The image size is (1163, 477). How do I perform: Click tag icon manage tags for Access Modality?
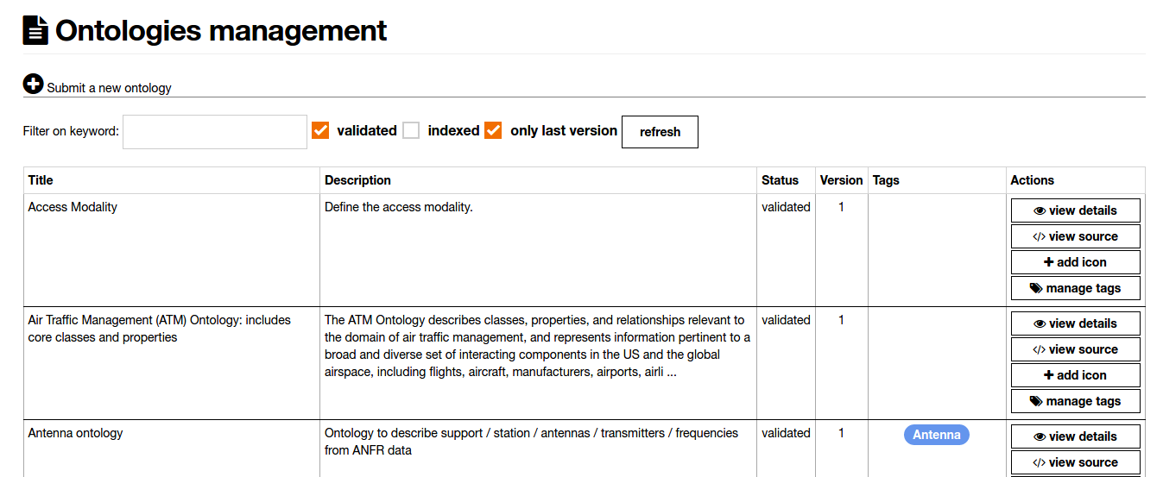[1036, 288]
